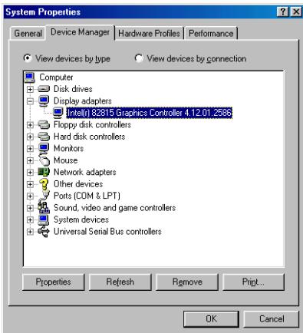Select the System devices label
Screen dimensions: 303x333
(81, 219)
